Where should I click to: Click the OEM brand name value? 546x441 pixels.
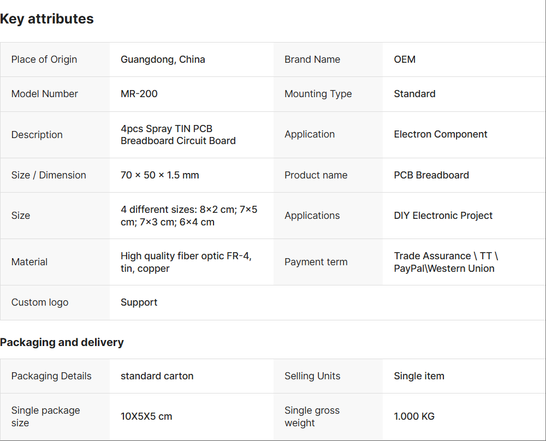[405, 59]
